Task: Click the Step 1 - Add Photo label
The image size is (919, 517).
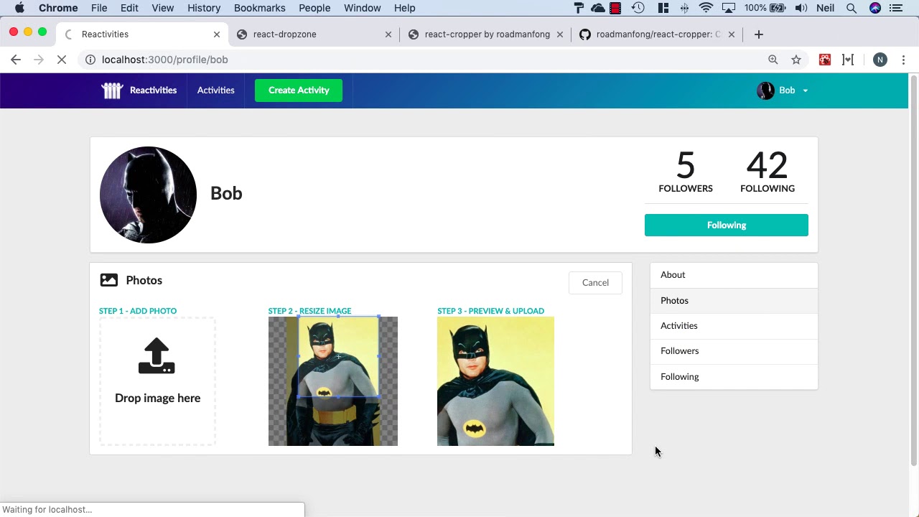Action: coord(138,311)
